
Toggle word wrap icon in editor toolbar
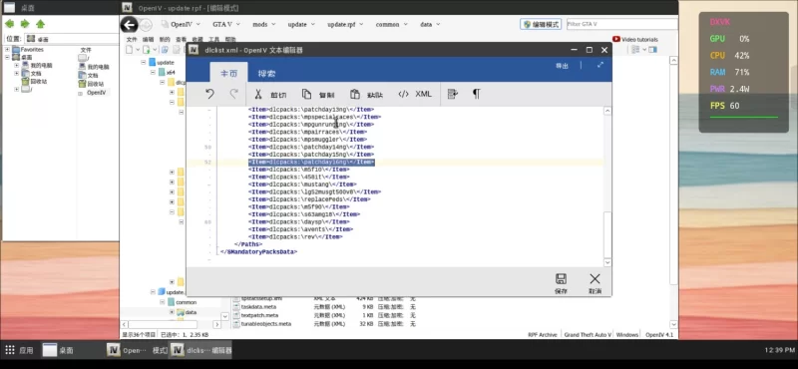click(x=453, y=94)
